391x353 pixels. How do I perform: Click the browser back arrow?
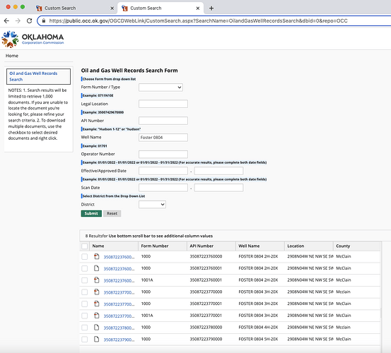[x=6, y=21]
